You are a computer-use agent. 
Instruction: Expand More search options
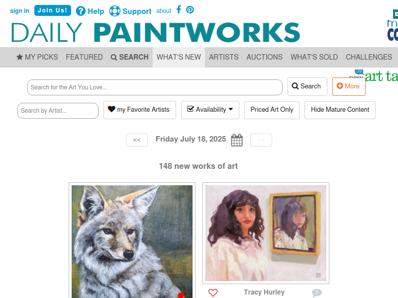point(349,86)
